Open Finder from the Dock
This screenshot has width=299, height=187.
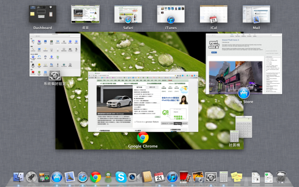pyautogui.click(x=19, y=177)
